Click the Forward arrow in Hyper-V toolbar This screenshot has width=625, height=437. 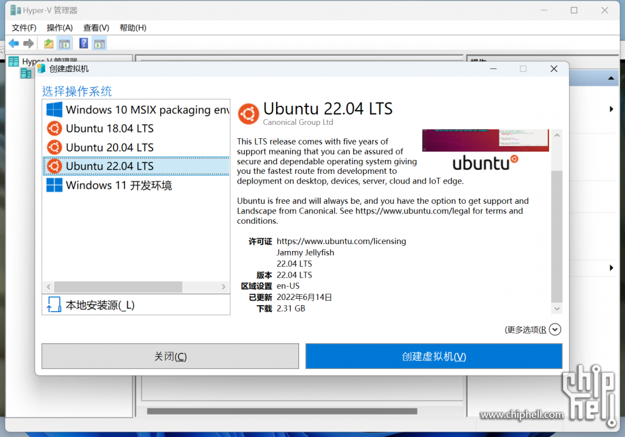click(28, 43)
